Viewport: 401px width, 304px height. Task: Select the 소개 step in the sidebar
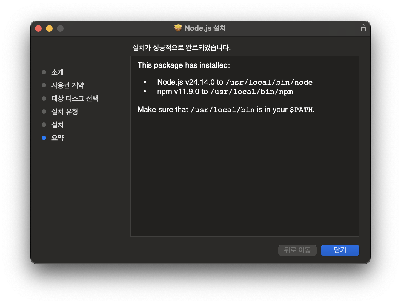58,72
